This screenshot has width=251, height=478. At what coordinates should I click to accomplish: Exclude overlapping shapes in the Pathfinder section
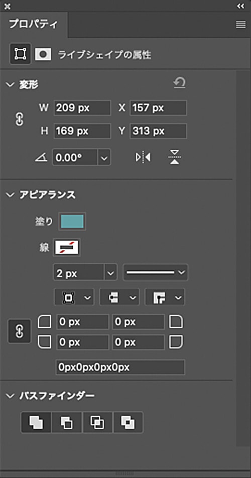[x=128, y=422]
